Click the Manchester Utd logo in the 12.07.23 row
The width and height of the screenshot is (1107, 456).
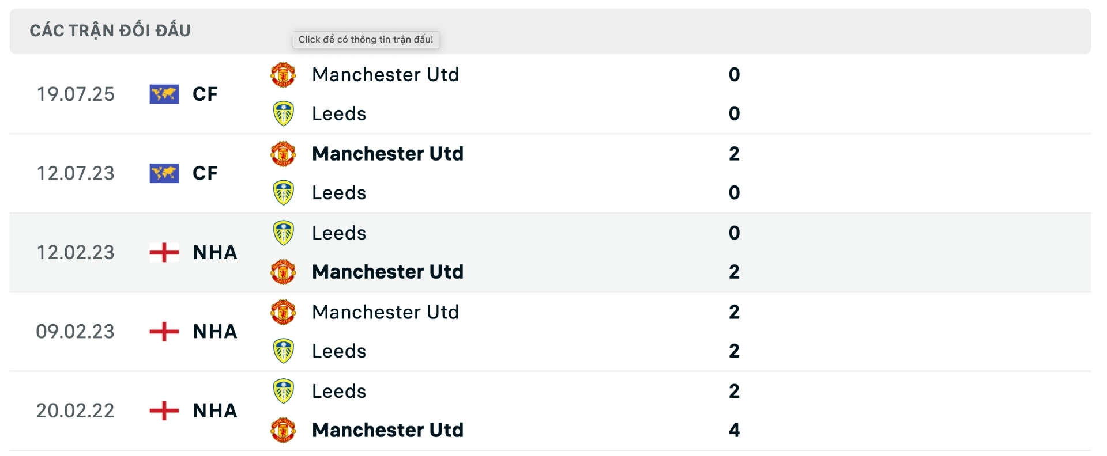click(284, 154)
